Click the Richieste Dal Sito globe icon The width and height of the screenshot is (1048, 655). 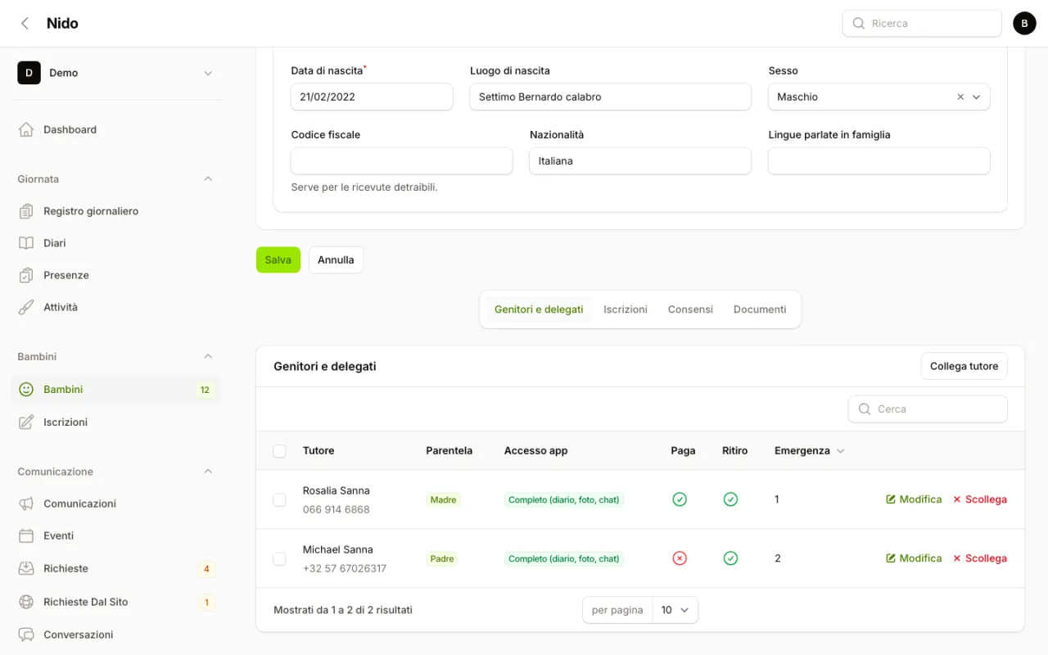26,602
